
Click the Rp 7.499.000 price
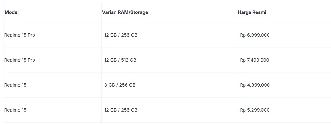pos(255,60)
